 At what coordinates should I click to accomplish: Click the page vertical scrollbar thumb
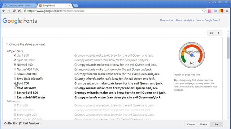tap(228, 48)
